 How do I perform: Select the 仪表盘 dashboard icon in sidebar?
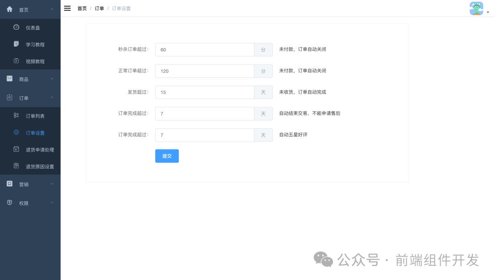coord(17,27)
